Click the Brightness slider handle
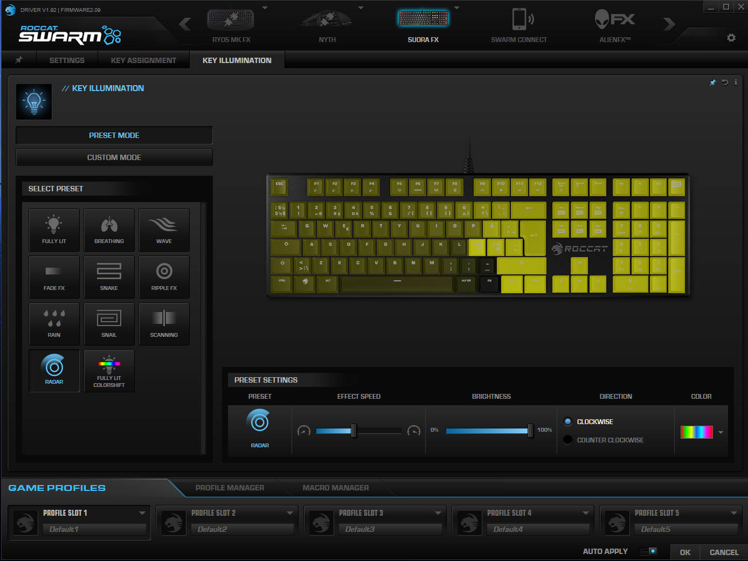 530,431
